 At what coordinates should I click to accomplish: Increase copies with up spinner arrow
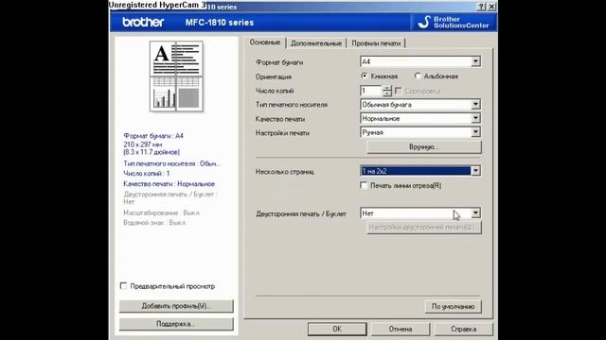(387, 88)
